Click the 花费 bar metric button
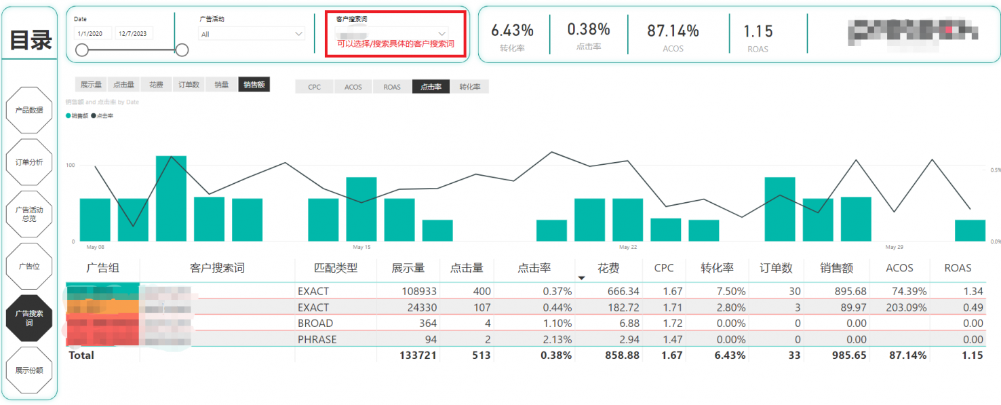The image size is (1001, 405). coord(156,85)
